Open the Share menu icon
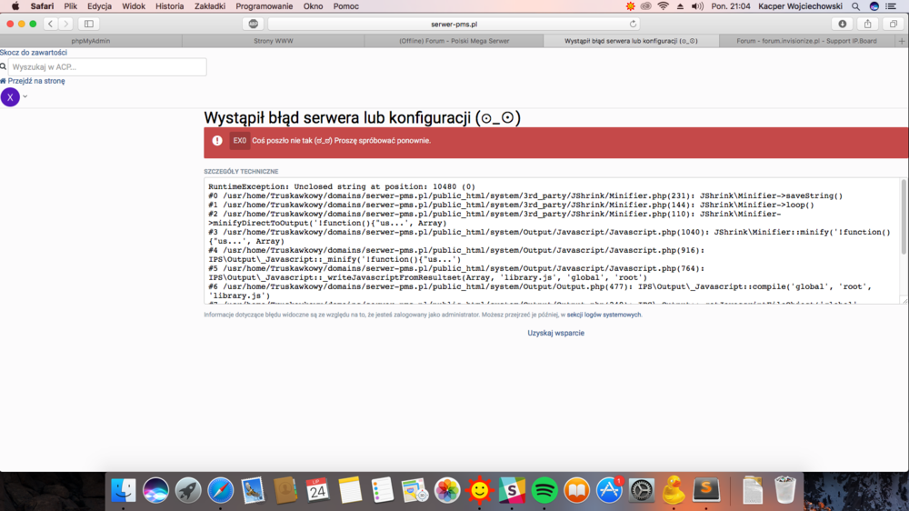This screenshot has height=511, width=909. tap(868, 24)
